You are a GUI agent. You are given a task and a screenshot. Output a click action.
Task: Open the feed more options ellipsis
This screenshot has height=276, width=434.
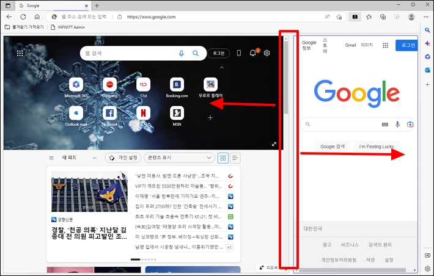click(x=94, y=158)
